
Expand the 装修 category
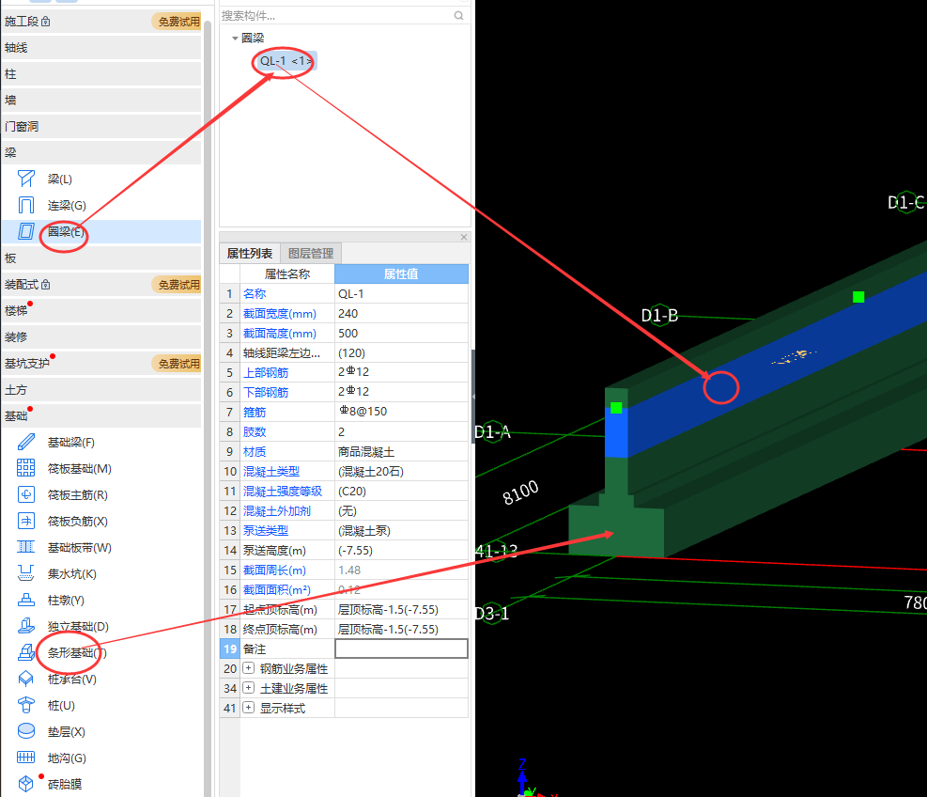[101, 337]
